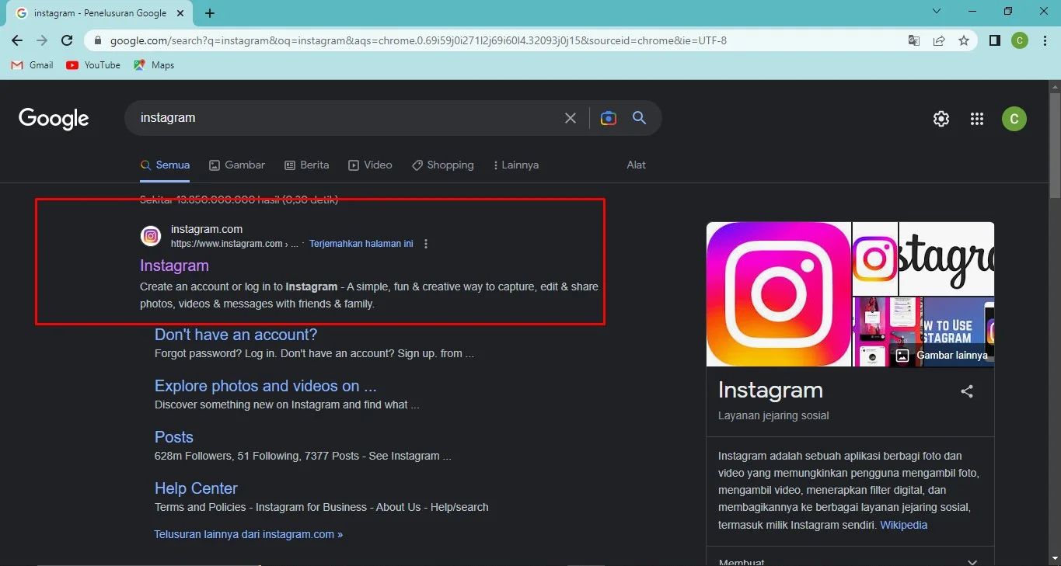Switch to the Video tab
This screenshot has width=1061, height=566.
click(x=370, y=165)
